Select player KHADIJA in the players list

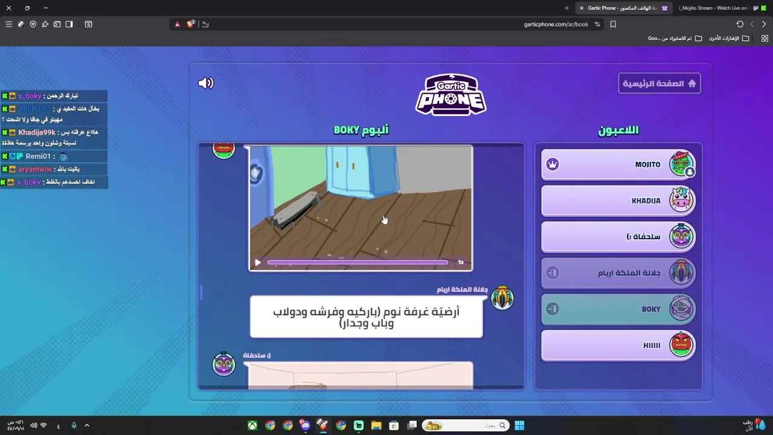click(618, 201)
